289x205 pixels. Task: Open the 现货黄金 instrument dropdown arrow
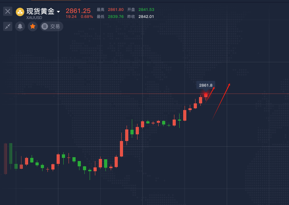click(58, 12)
